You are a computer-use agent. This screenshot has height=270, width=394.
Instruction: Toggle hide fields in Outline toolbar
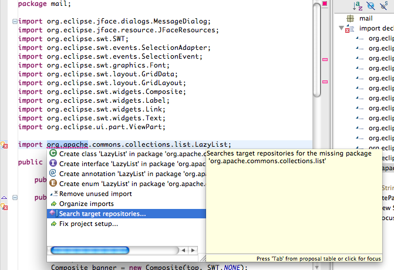click(x=371, y=5)
